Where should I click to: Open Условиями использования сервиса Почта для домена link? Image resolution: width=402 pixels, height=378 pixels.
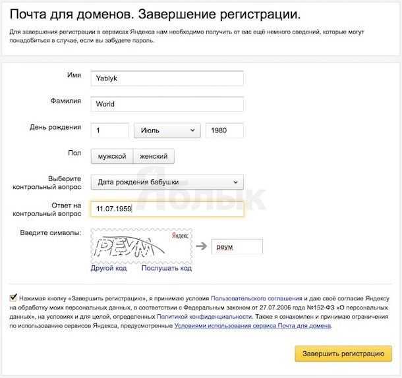point(252,326)
